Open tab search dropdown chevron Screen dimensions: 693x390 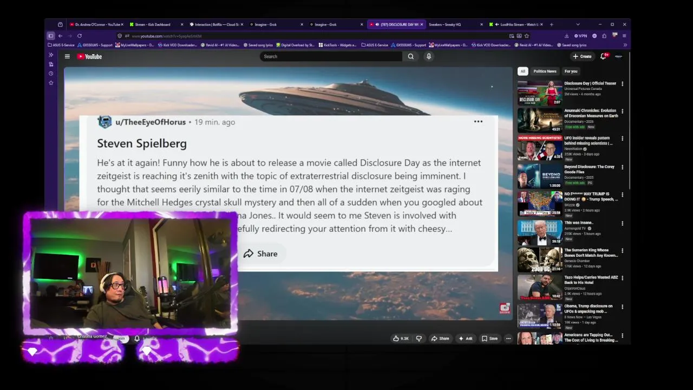pos(578,24)
